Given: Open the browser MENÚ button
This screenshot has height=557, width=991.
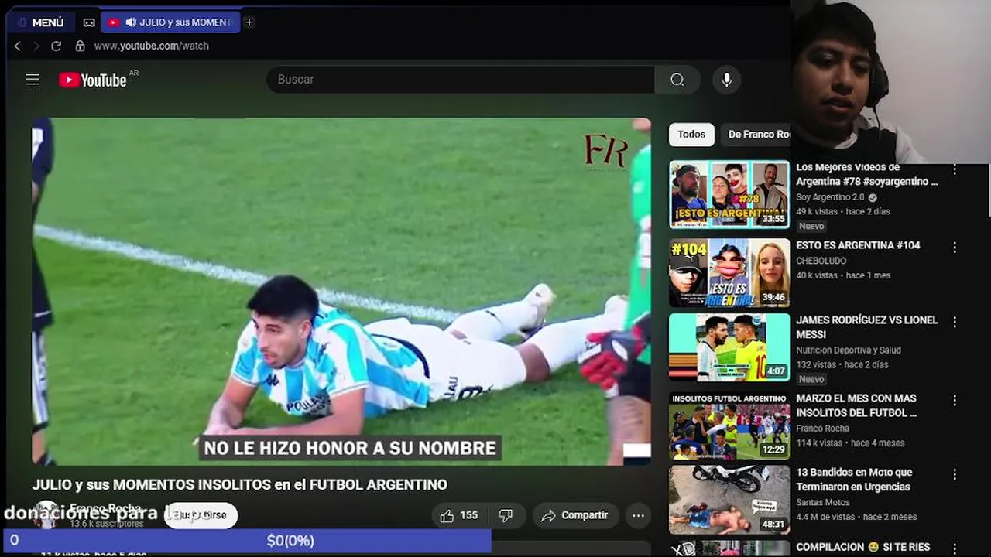Looking at the screenshot, I should (41, 22).
